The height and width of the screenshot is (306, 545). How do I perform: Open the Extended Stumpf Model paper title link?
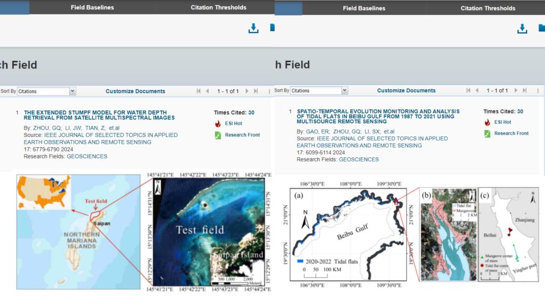click(99, 115)
